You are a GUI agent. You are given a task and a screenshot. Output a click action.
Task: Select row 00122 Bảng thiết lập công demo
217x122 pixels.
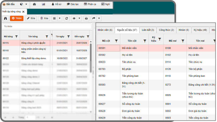[46, 58]
